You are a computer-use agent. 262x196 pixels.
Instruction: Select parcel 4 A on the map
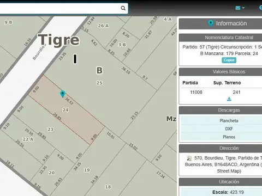[x=168, y=19]
